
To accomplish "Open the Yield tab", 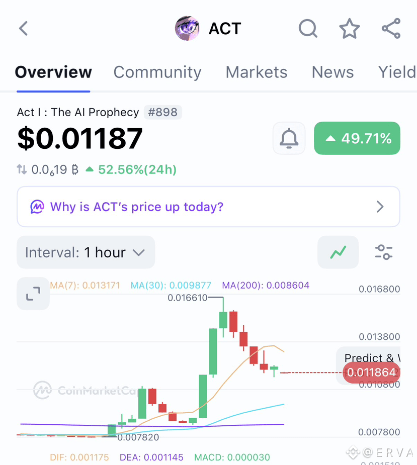I will [x=397, y=72].
